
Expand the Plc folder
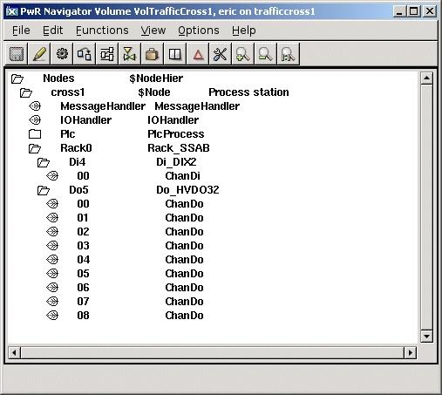click(x=35, y=134)
